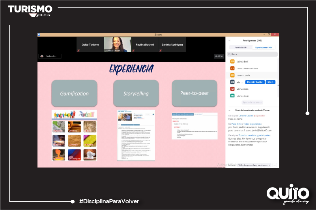
Task: Click Maricamen's red avatar icon
Action: 232,88
